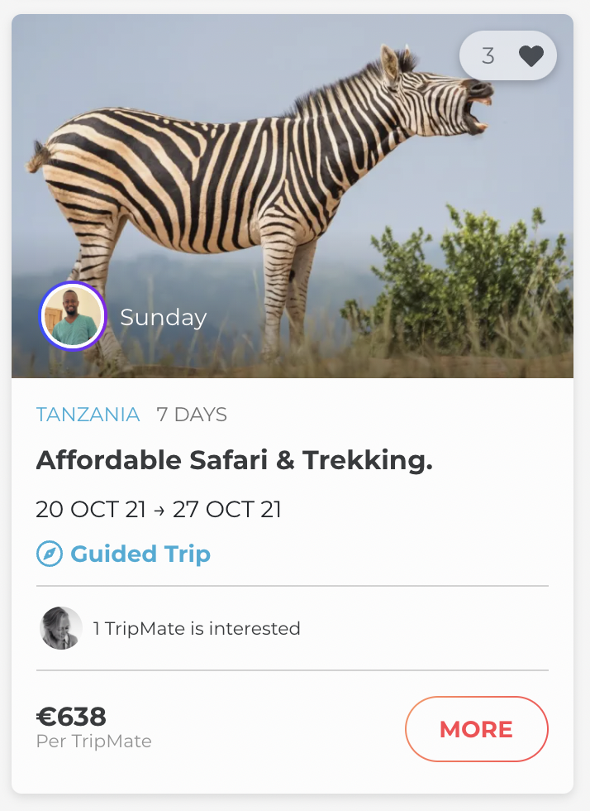Click the Per TripMate caption
590x811 pixels.
(94, 741)
